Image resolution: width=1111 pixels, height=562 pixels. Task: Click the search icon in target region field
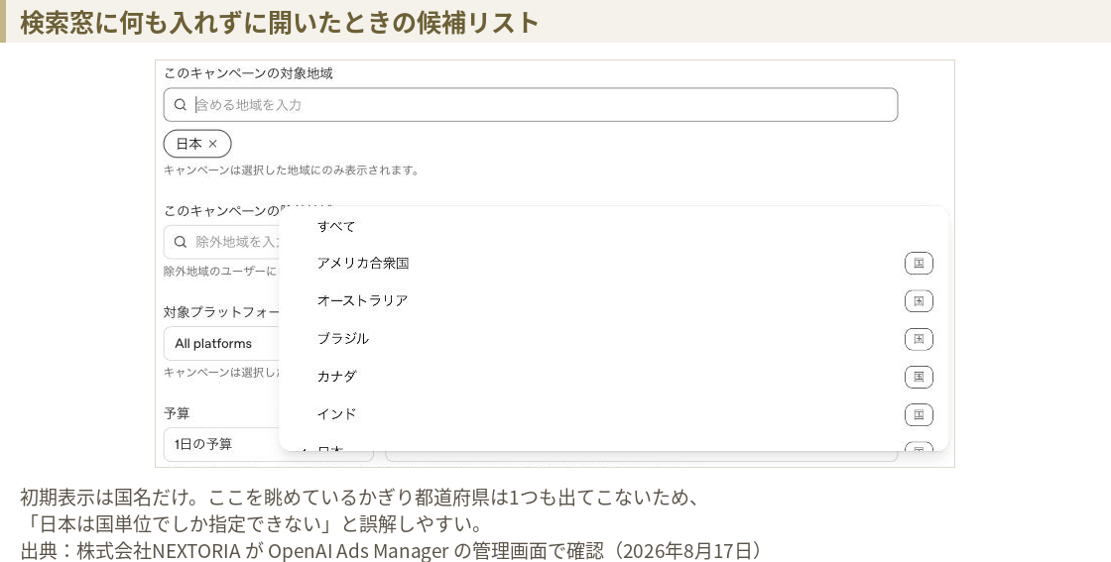coord(180,105)
